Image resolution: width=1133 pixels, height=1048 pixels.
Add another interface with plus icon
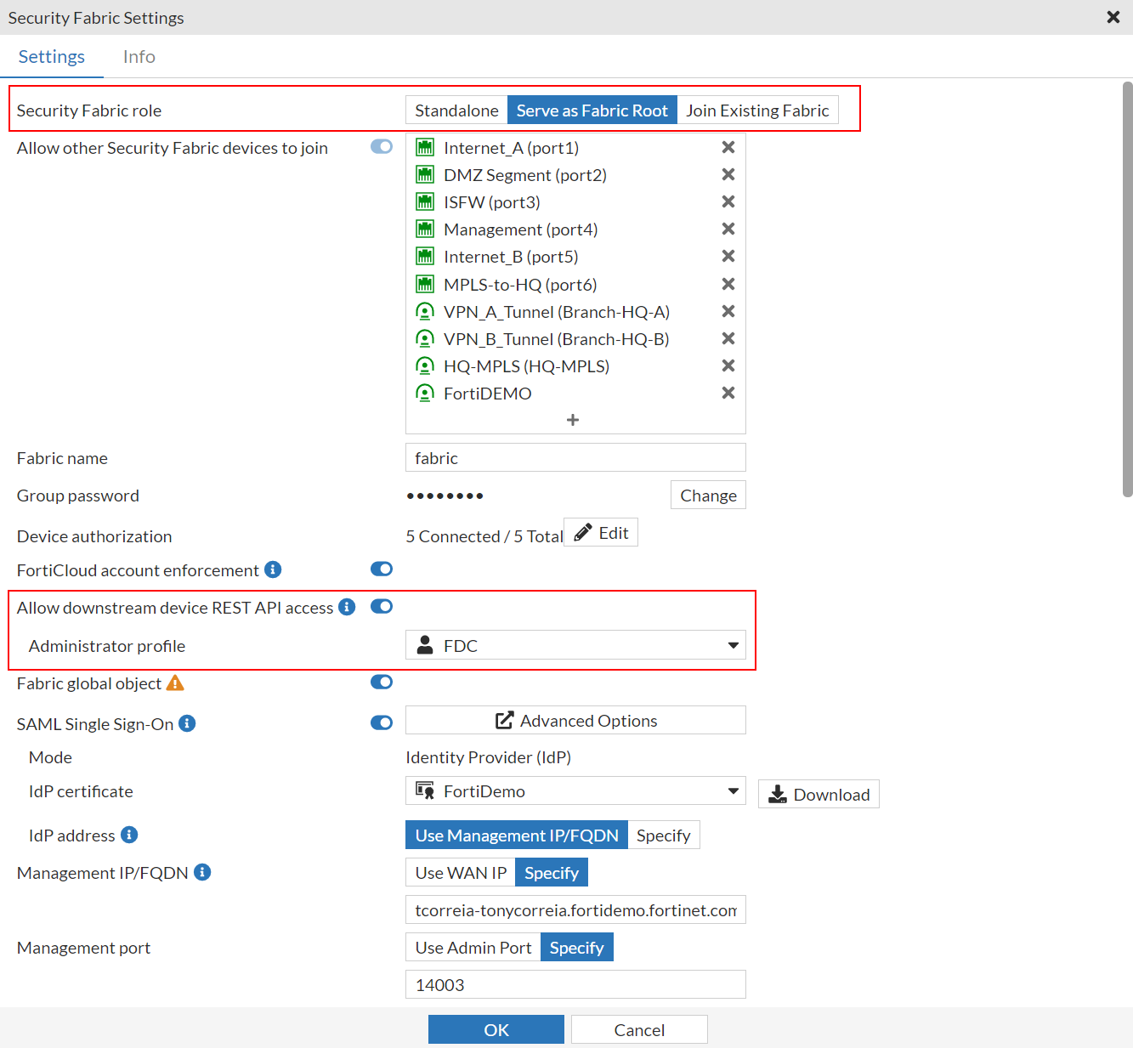point(573,420)
